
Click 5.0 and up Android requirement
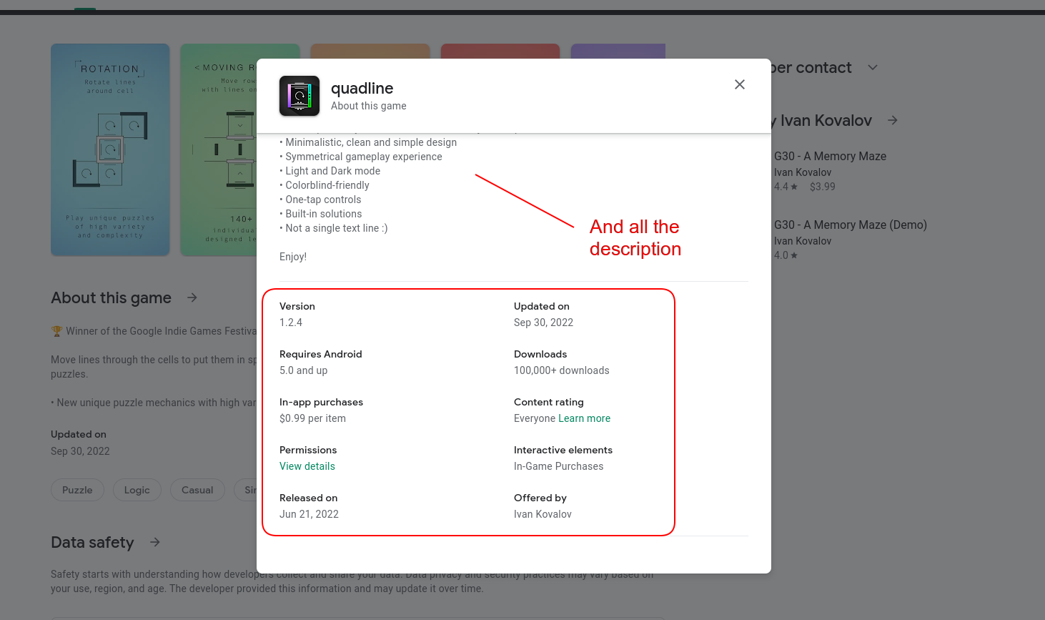point(303,370)
